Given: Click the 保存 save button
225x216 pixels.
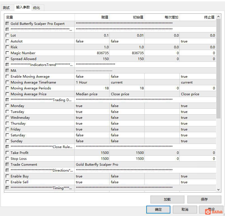Looking at the screenshot, I should [x=204, y=200].
